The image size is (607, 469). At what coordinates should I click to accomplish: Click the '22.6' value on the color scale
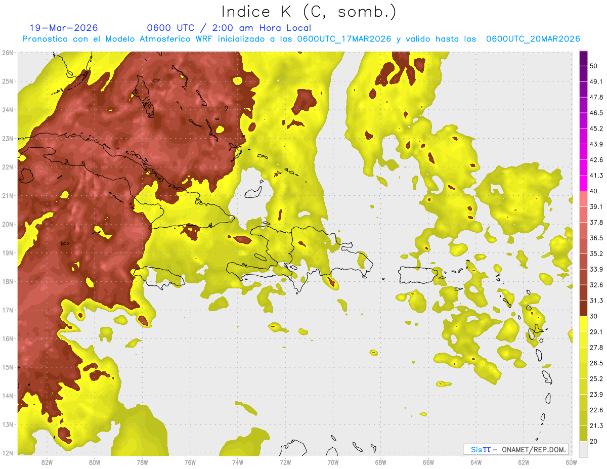[x=596, y=410]
